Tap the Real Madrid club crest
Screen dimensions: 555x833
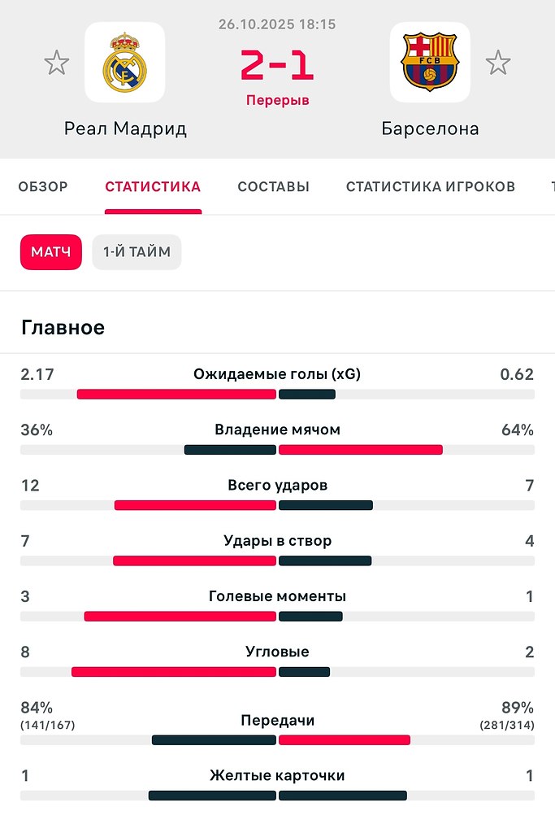[x=124, y=63]
